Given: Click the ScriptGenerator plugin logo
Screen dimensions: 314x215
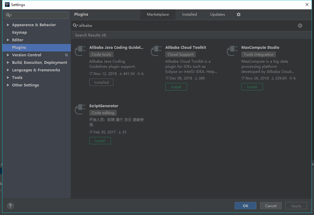Looking at the screenshot, I should point(80,109).
